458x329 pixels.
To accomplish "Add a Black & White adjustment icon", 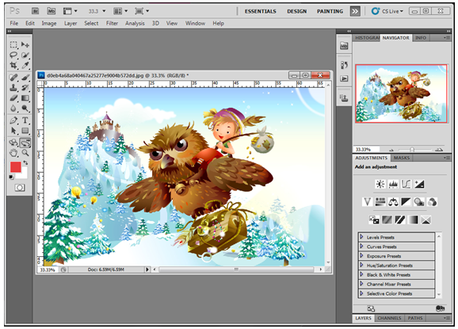I will click(x=406, y=202).
